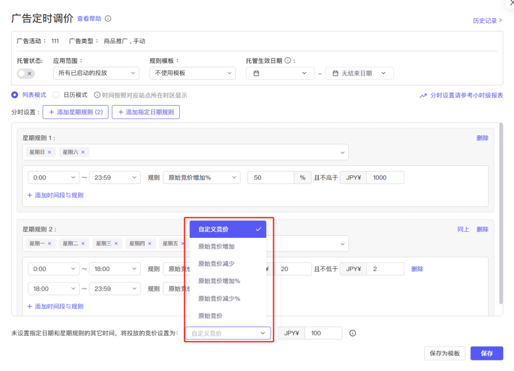Viewport: 514px width, 371px height.
Task: Click 添加时间段与规则 under 星期规则 2
Action: point(55,306)
